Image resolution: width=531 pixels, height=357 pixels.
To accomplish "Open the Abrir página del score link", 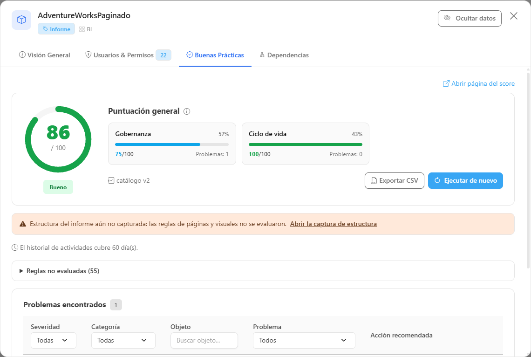I will [x=478, y=84].
